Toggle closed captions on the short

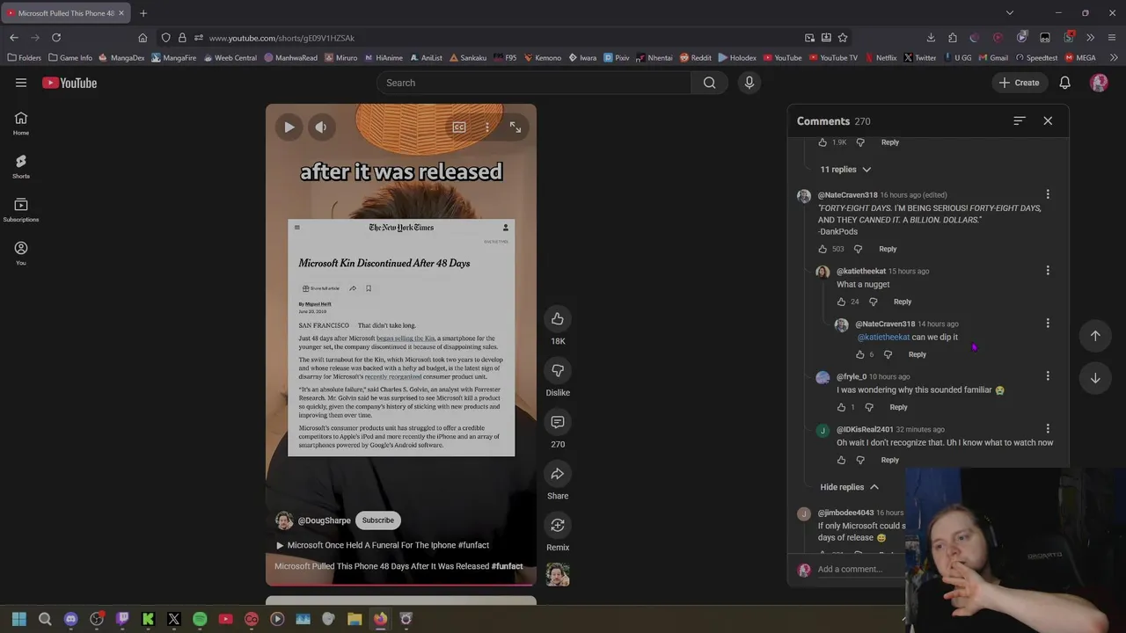[x=459, y=127]
